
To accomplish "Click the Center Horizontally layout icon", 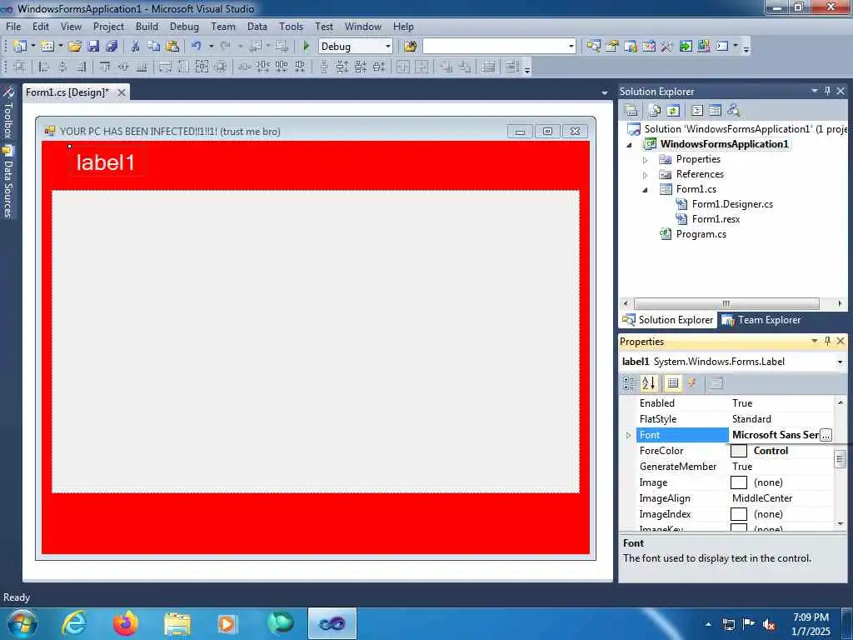I will (x=403, y=67).
